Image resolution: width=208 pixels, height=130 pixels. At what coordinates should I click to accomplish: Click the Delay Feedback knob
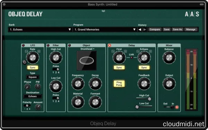(144, 84)
